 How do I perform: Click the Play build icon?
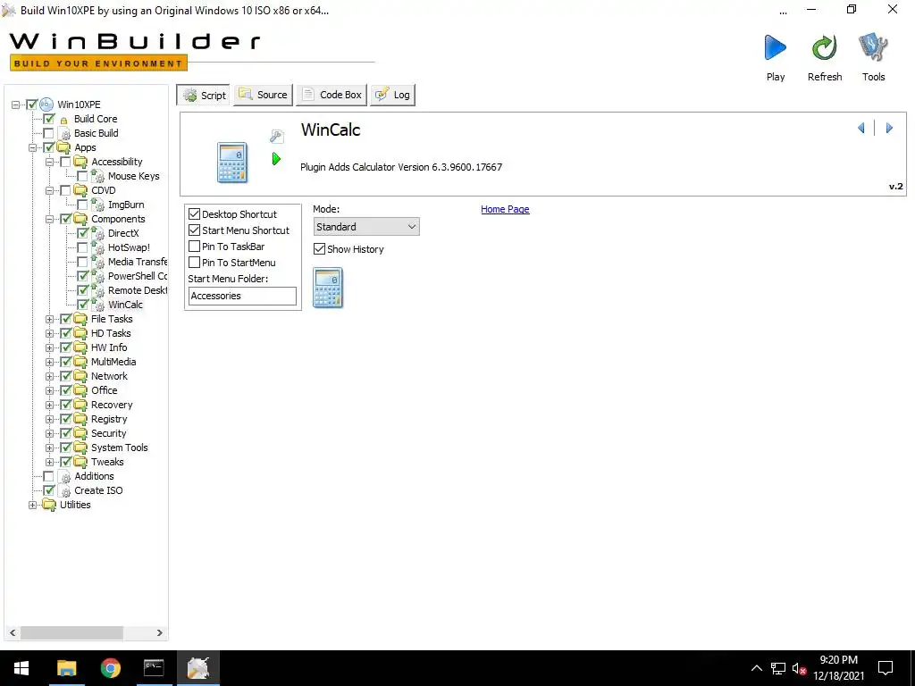[775, 48]
